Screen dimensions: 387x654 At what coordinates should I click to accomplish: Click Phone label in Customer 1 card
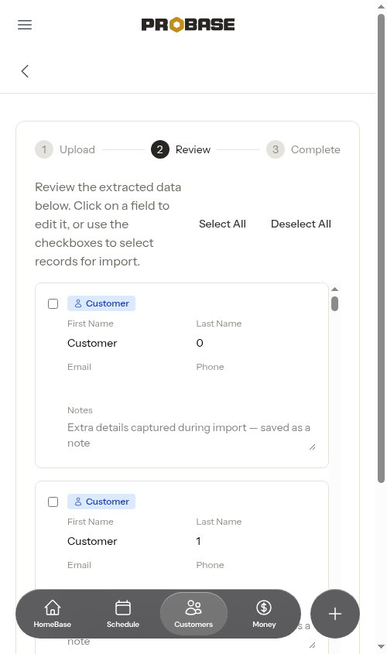pyautogui.click(x=211, y=565)
